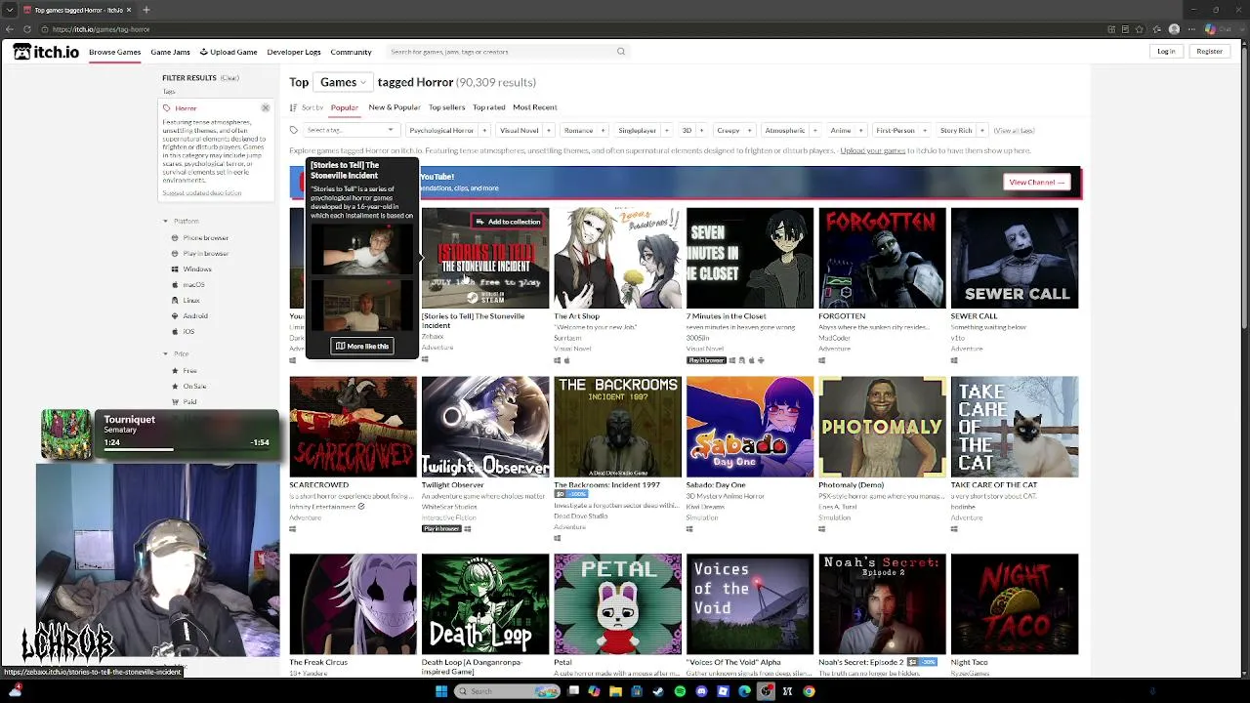Click the new tab plus button
This screenshot has height=703, width=1250.
[146, 10]
